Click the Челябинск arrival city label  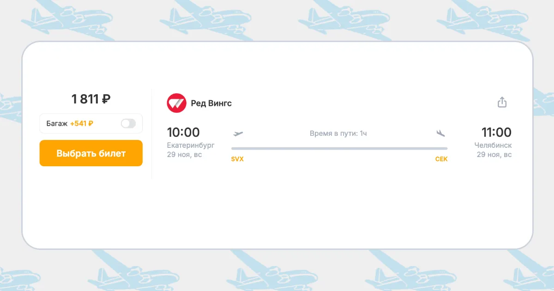[493, 145]
